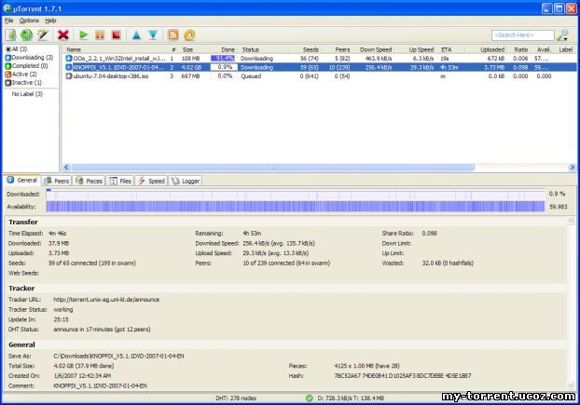Image resolution: width=580 pixels, height=405 pixels.
Task: Sort by the Status column header
Action: tap(264, 49)
